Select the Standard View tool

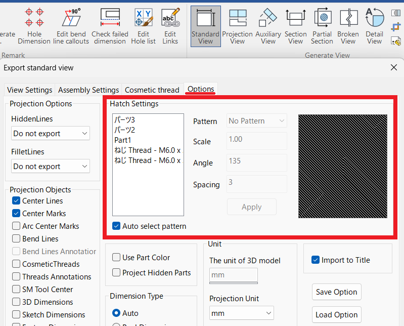(x=206, y=26)
